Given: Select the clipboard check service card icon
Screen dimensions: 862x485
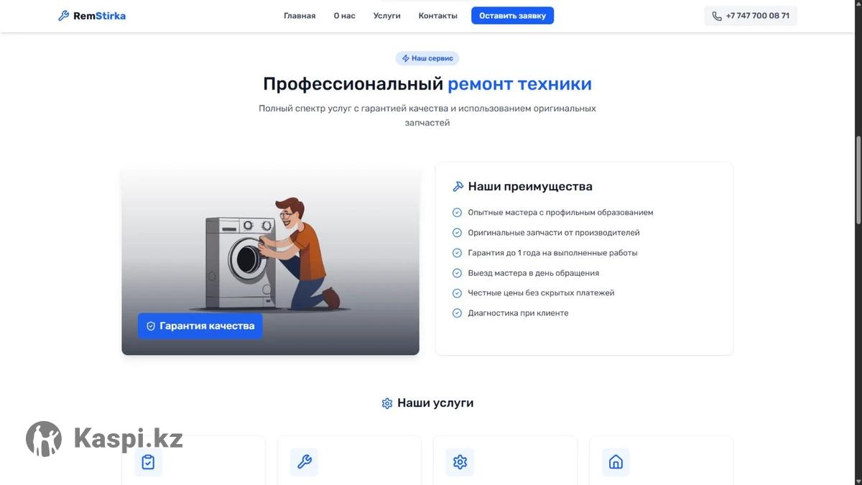Looking at the screenshot, I should 148,462.
